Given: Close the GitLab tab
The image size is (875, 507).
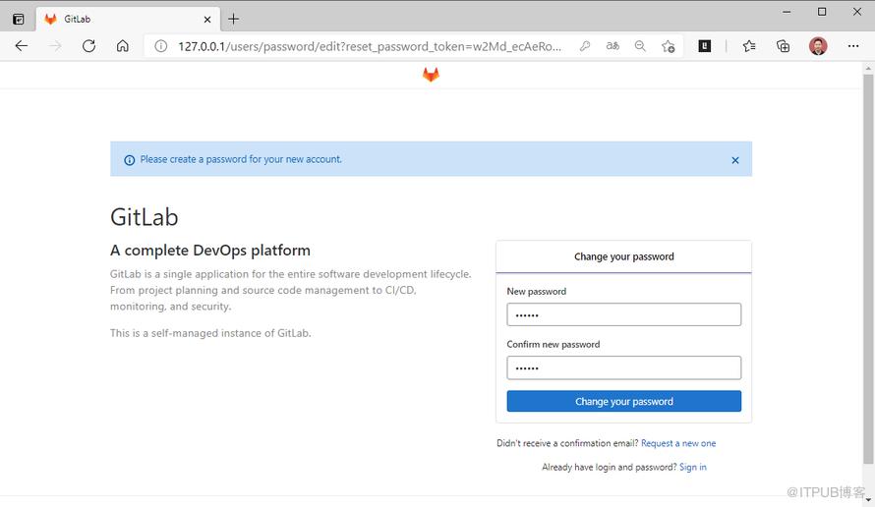Looking at the screenshot, I should 207,20.
